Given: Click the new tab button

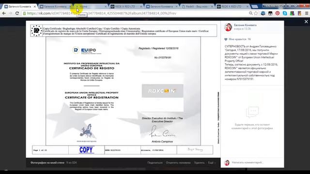Looking at the screenshot, I should pyautogui.click(x=255, y=7).
